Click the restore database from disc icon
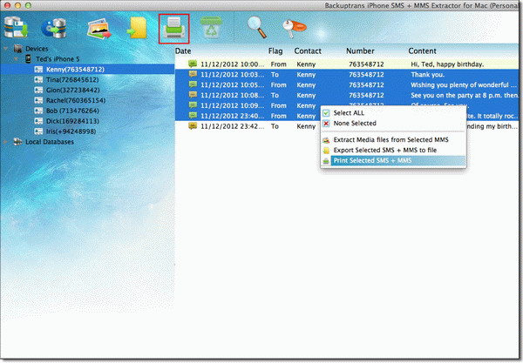 53,29
